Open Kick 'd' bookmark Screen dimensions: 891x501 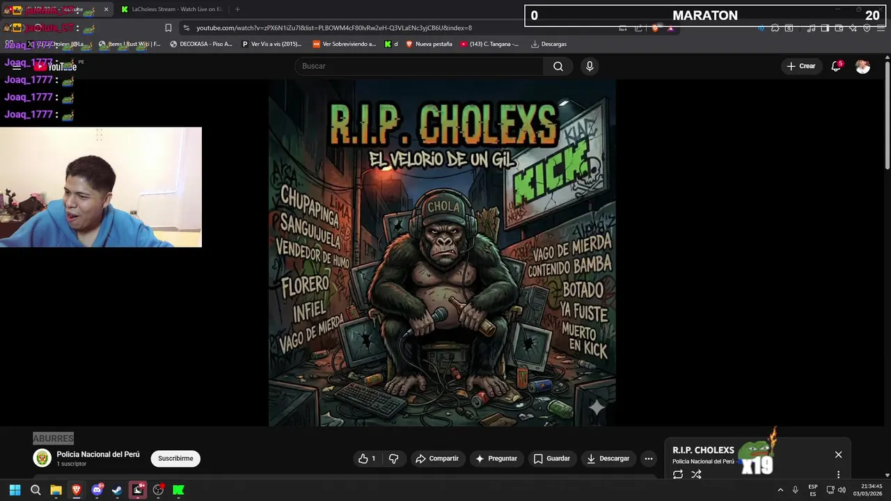392,44
